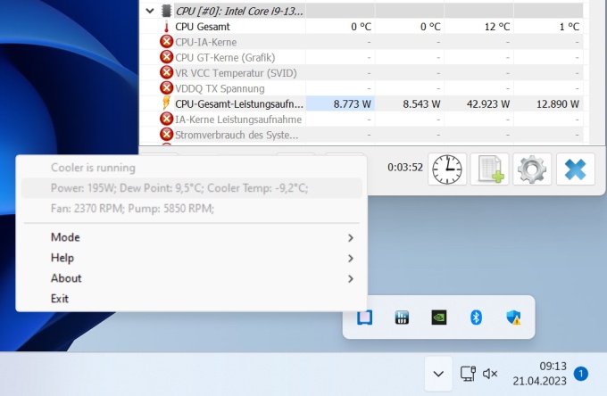Select the CPU chip icon in header row

(x=166, y=11)
